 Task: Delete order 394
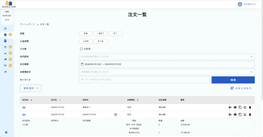tap(250, 115)
